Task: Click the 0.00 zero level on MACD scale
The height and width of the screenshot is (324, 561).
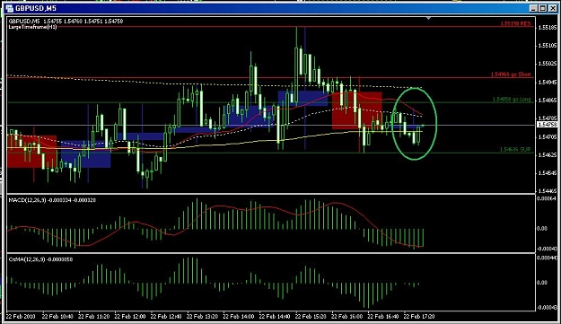Action: [x=542, y=228]
